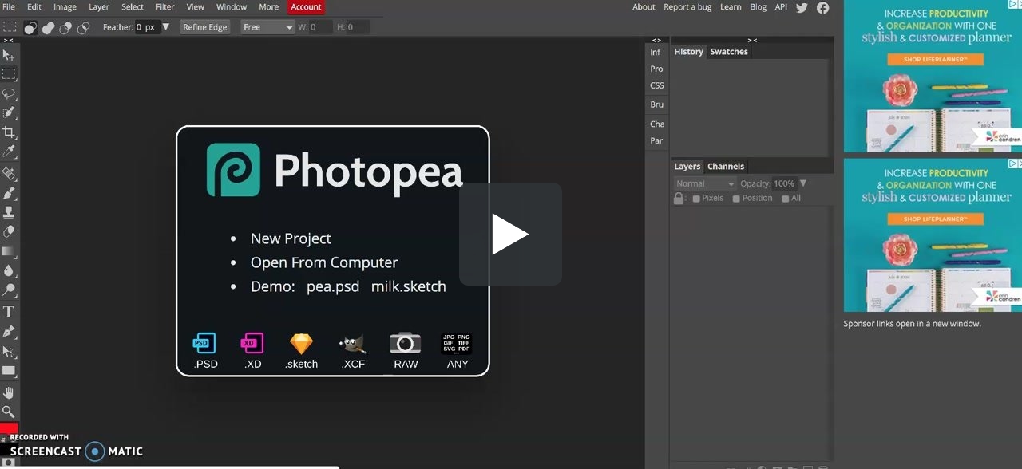Click the Refine Edge button
This screenshot has width=1022, height=469.
pos(204,27)
